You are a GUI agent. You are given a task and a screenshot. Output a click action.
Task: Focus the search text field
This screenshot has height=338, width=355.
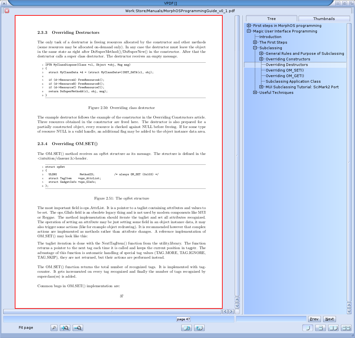point(271,319)
